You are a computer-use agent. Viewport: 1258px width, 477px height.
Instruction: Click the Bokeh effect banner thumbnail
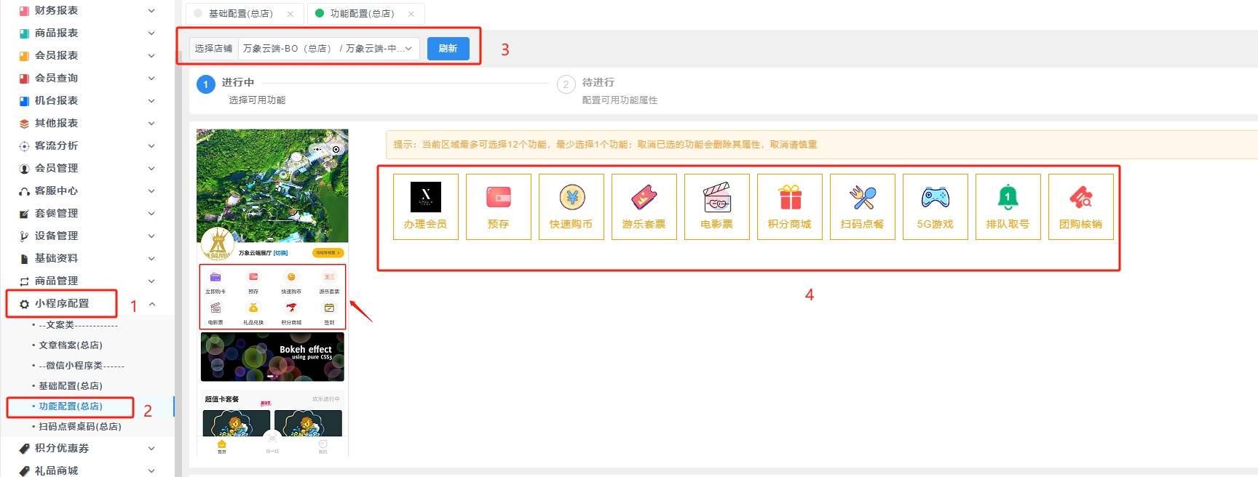click(x=272, y=357)
